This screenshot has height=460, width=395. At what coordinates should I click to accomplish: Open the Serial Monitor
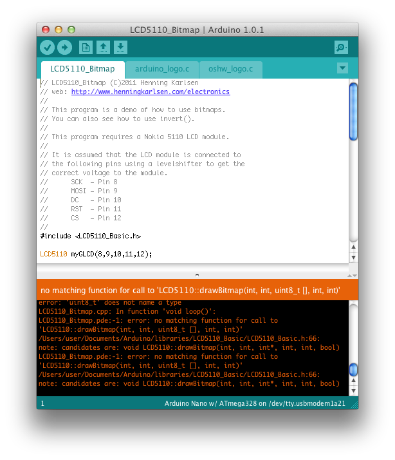(341, 47)
